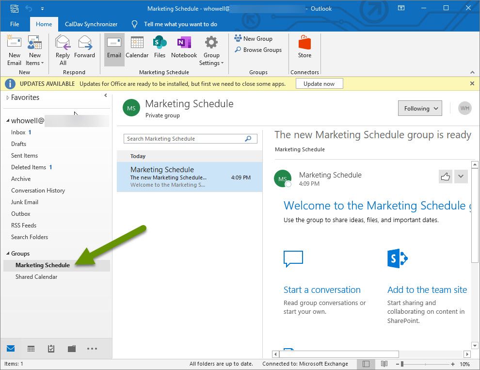Switch to Tasks view in navigation bar
The height and width of the screenshot is (370, 480).
click(x=51, y=349)
